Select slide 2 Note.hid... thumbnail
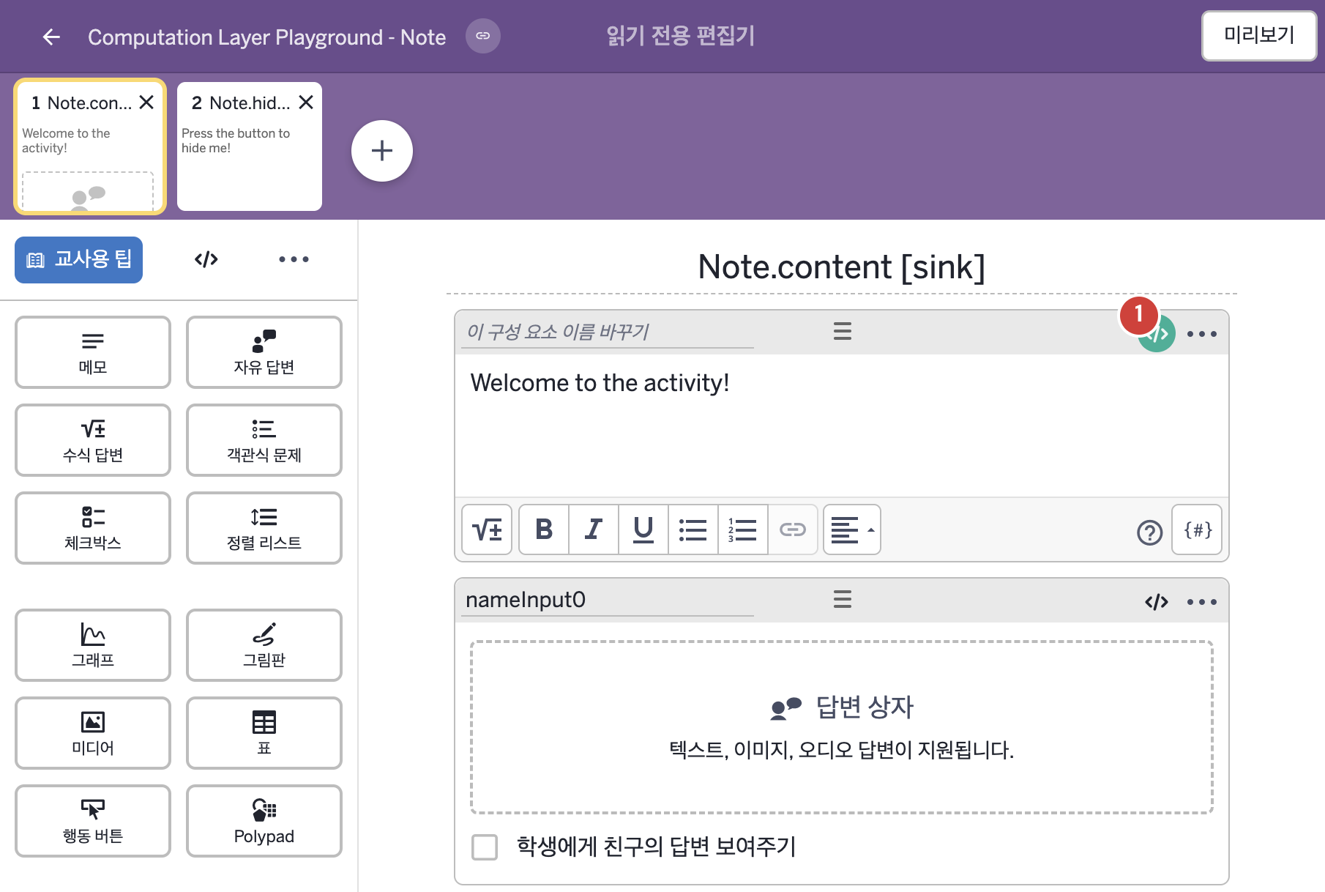Screen dimensions: 1325x892 (250, 146)
